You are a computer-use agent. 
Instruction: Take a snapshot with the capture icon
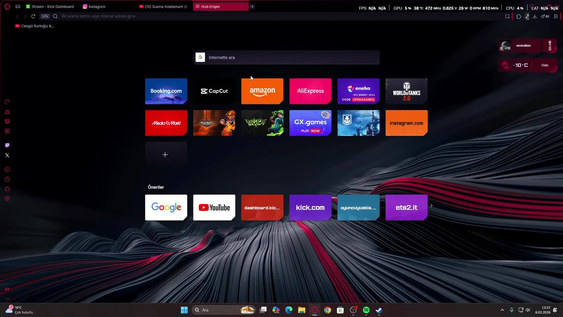(507, 16)
